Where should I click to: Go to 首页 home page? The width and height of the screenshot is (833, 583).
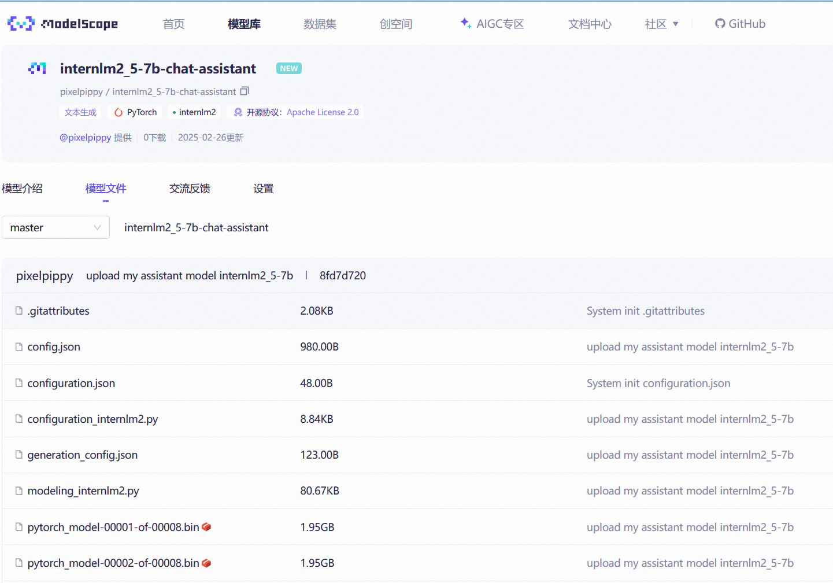(173, 24)
